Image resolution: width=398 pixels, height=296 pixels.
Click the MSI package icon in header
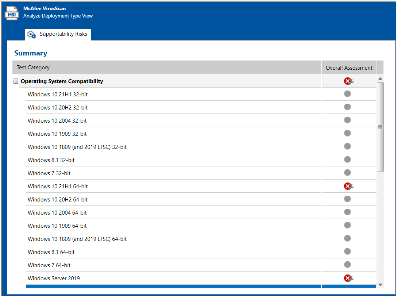pos(12,13)
